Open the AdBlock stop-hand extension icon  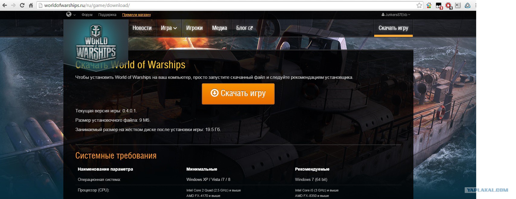click(449, 5)
